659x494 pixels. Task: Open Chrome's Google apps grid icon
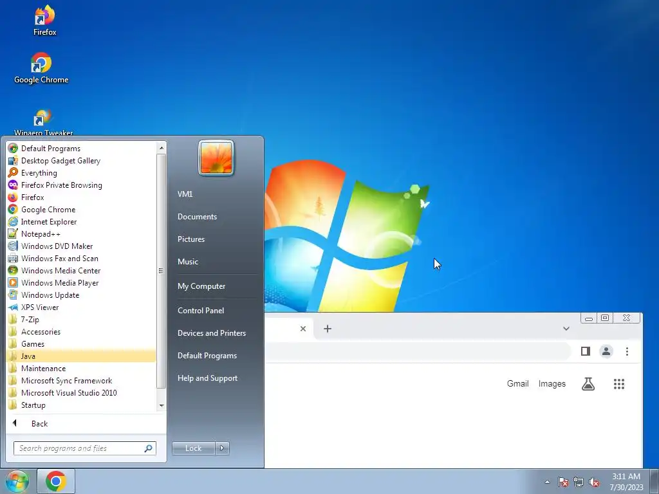pyautogui.click(x=618, y=383)
